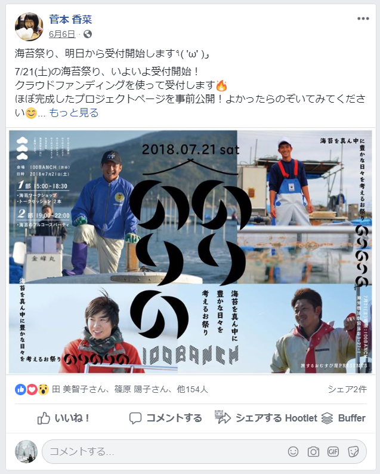This screenshot has width=380, height=474.
Task: Click the コメントする comment button
Action: click(165, 418)
